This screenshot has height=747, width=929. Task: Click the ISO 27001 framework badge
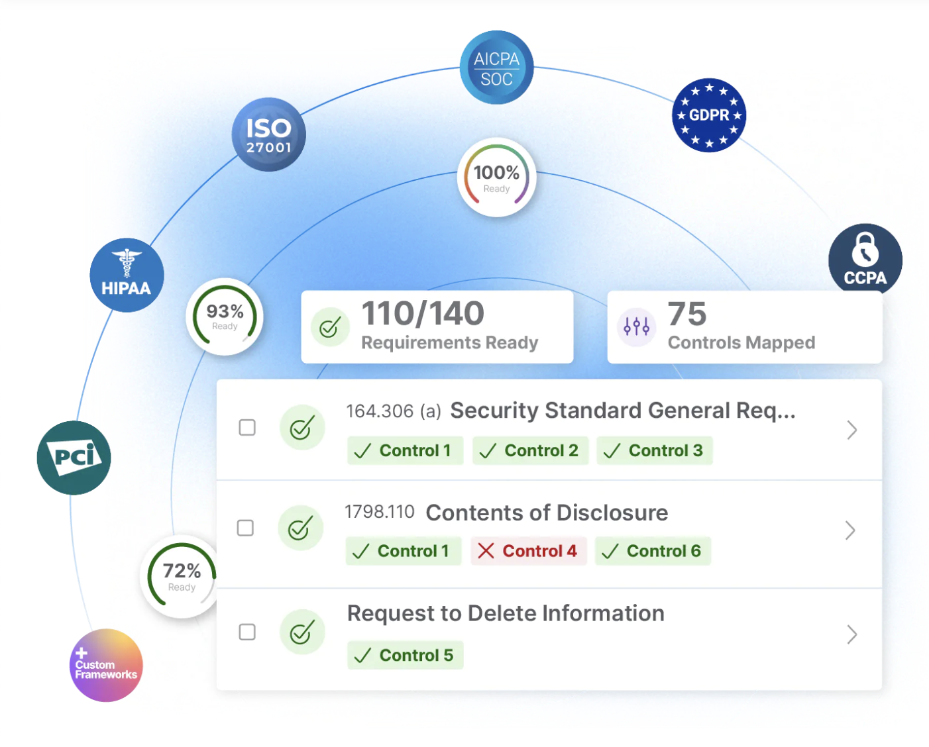[x=268, y=134]
